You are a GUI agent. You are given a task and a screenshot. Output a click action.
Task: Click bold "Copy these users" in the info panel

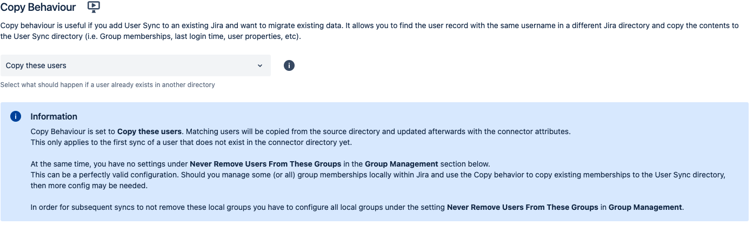click(149, 131)
